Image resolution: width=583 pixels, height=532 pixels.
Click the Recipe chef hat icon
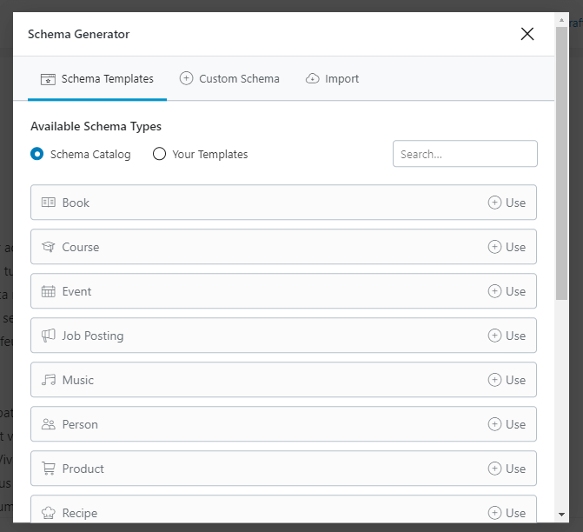(49, 513)
